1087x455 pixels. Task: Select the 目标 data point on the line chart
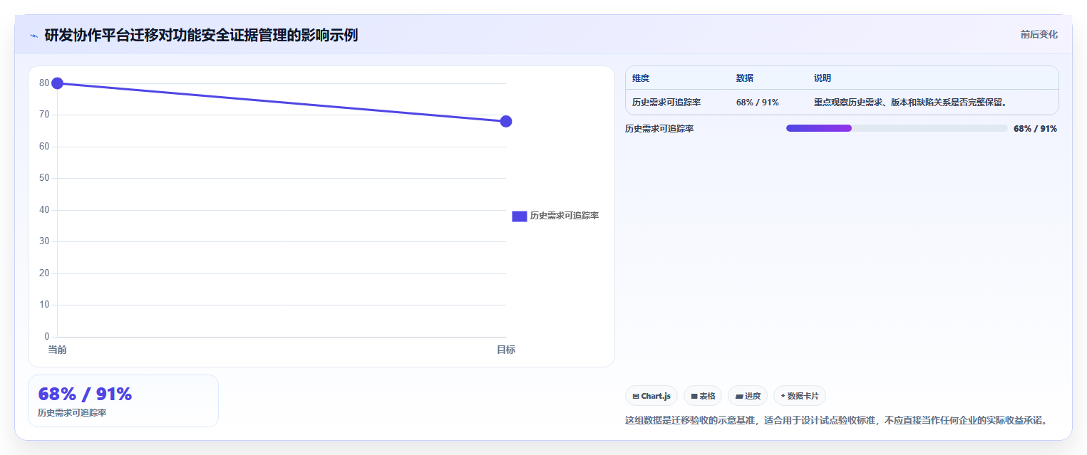(506, 121)
